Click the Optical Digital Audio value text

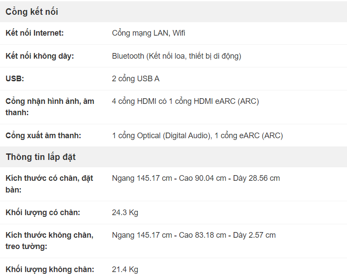click(197, 136)
